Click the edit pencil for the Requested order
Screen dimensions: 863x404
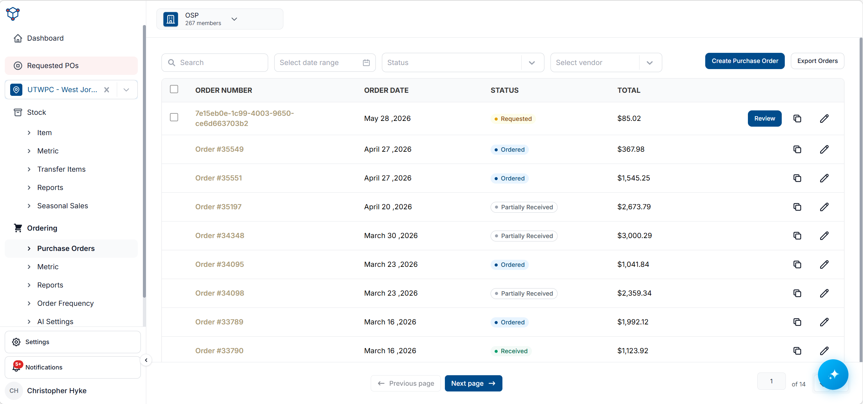coord(824,119)
